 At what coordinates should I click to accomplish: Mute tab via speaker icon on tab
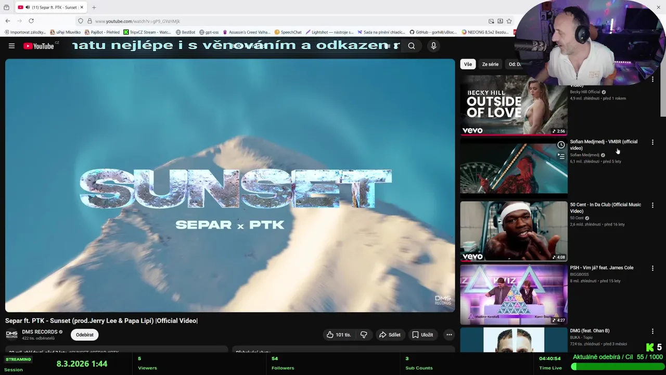(x=27, y=7)
